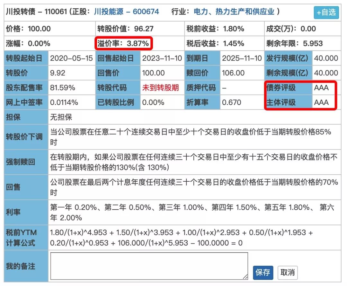
Task: Click the 发行规模(亿) value 40.000
Action: point(326,58)
